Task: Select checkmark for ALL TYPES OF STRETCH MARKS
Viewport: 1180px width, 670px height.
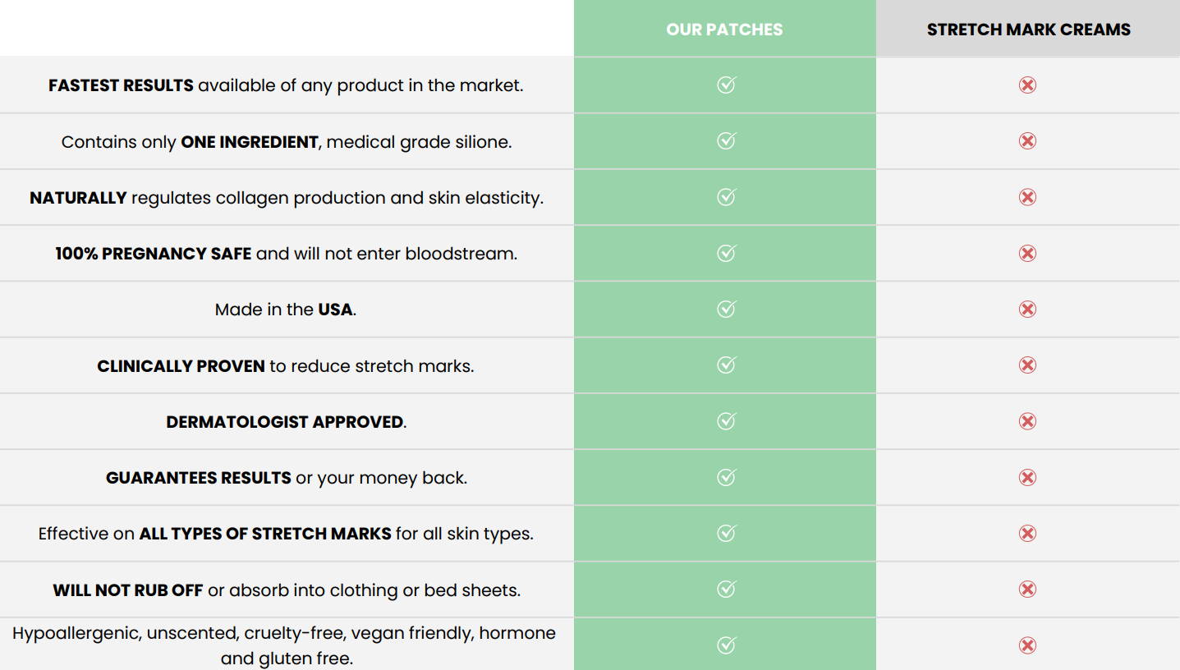Action: (x=726, y=533)
